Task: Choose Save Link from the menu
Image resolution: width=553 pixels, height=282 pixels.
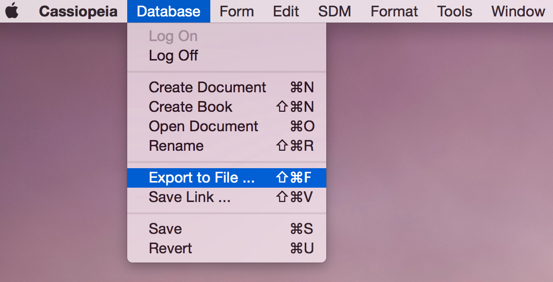Action: [x=226, y=197]
